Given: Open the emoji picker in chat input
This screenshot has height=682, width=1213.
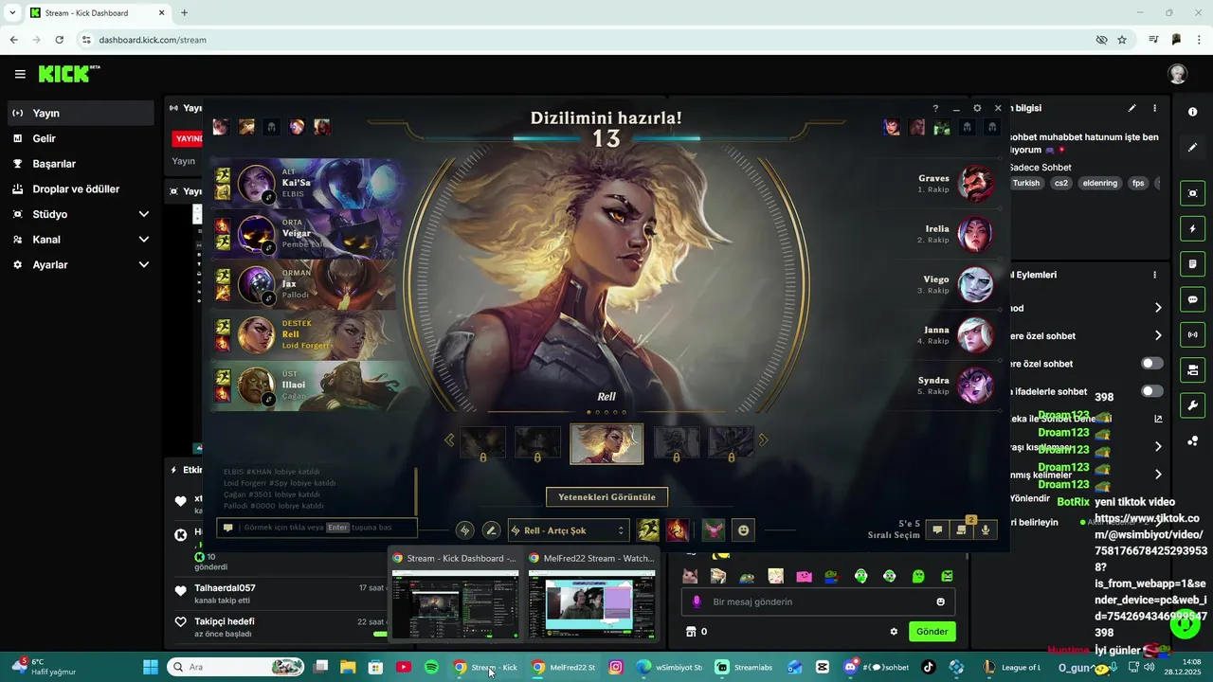Looking at the screenshot, I should pos(940,601).
